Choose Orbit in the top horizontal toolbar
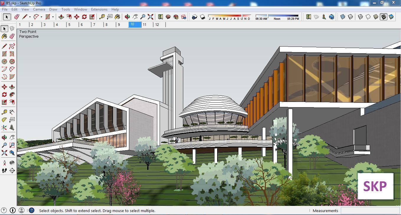The image size is (401, 215). coord(127,17)
